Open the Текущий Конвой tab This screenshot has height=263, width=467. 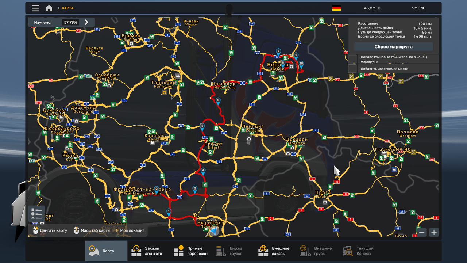[360, 251]
